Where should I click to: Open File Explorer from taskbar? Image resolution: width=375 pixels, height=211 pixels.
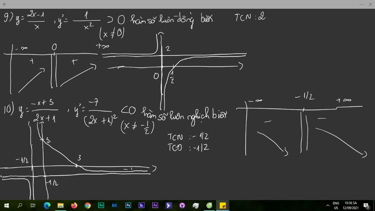tap(60, 205)
